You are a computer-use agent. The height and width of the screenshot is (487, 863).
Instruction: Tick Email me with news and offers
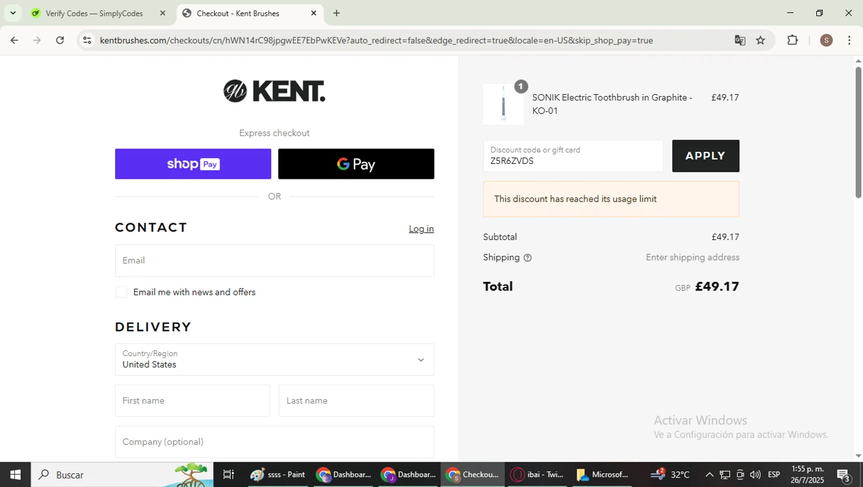coord(121,292)
